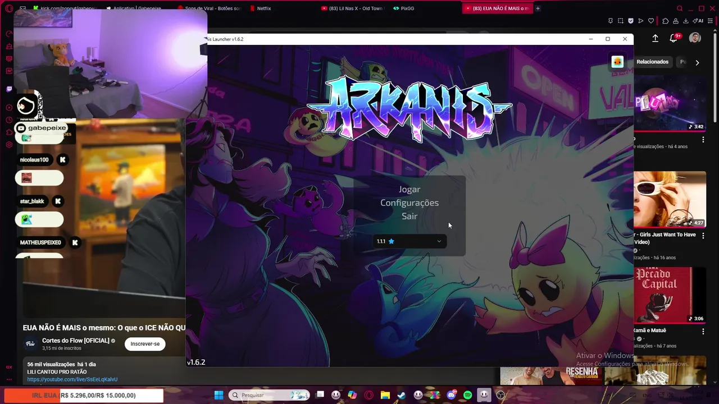
Task: Click the YouTube upload icon
Action: pos(655,38)
